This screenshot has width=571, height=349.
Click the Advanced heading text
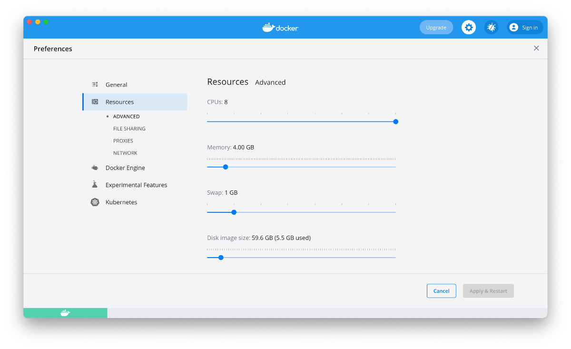coord(270,82)
